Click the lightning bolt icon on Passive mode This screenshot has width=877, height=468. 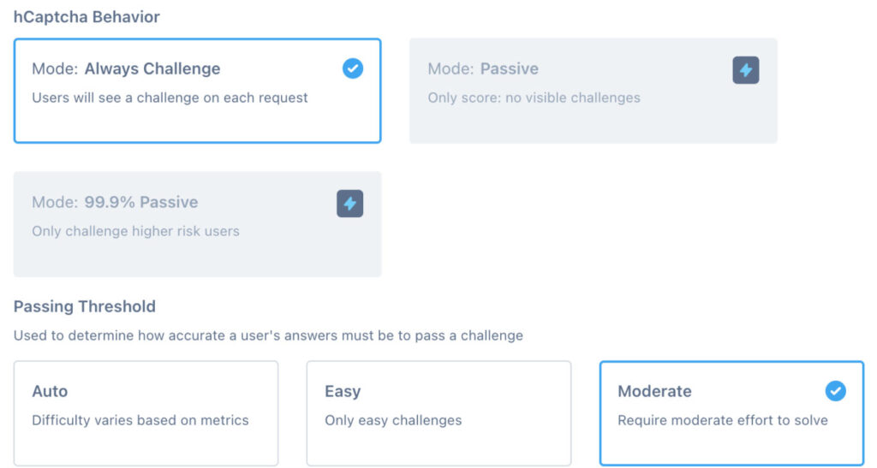[x=746, y=70]
